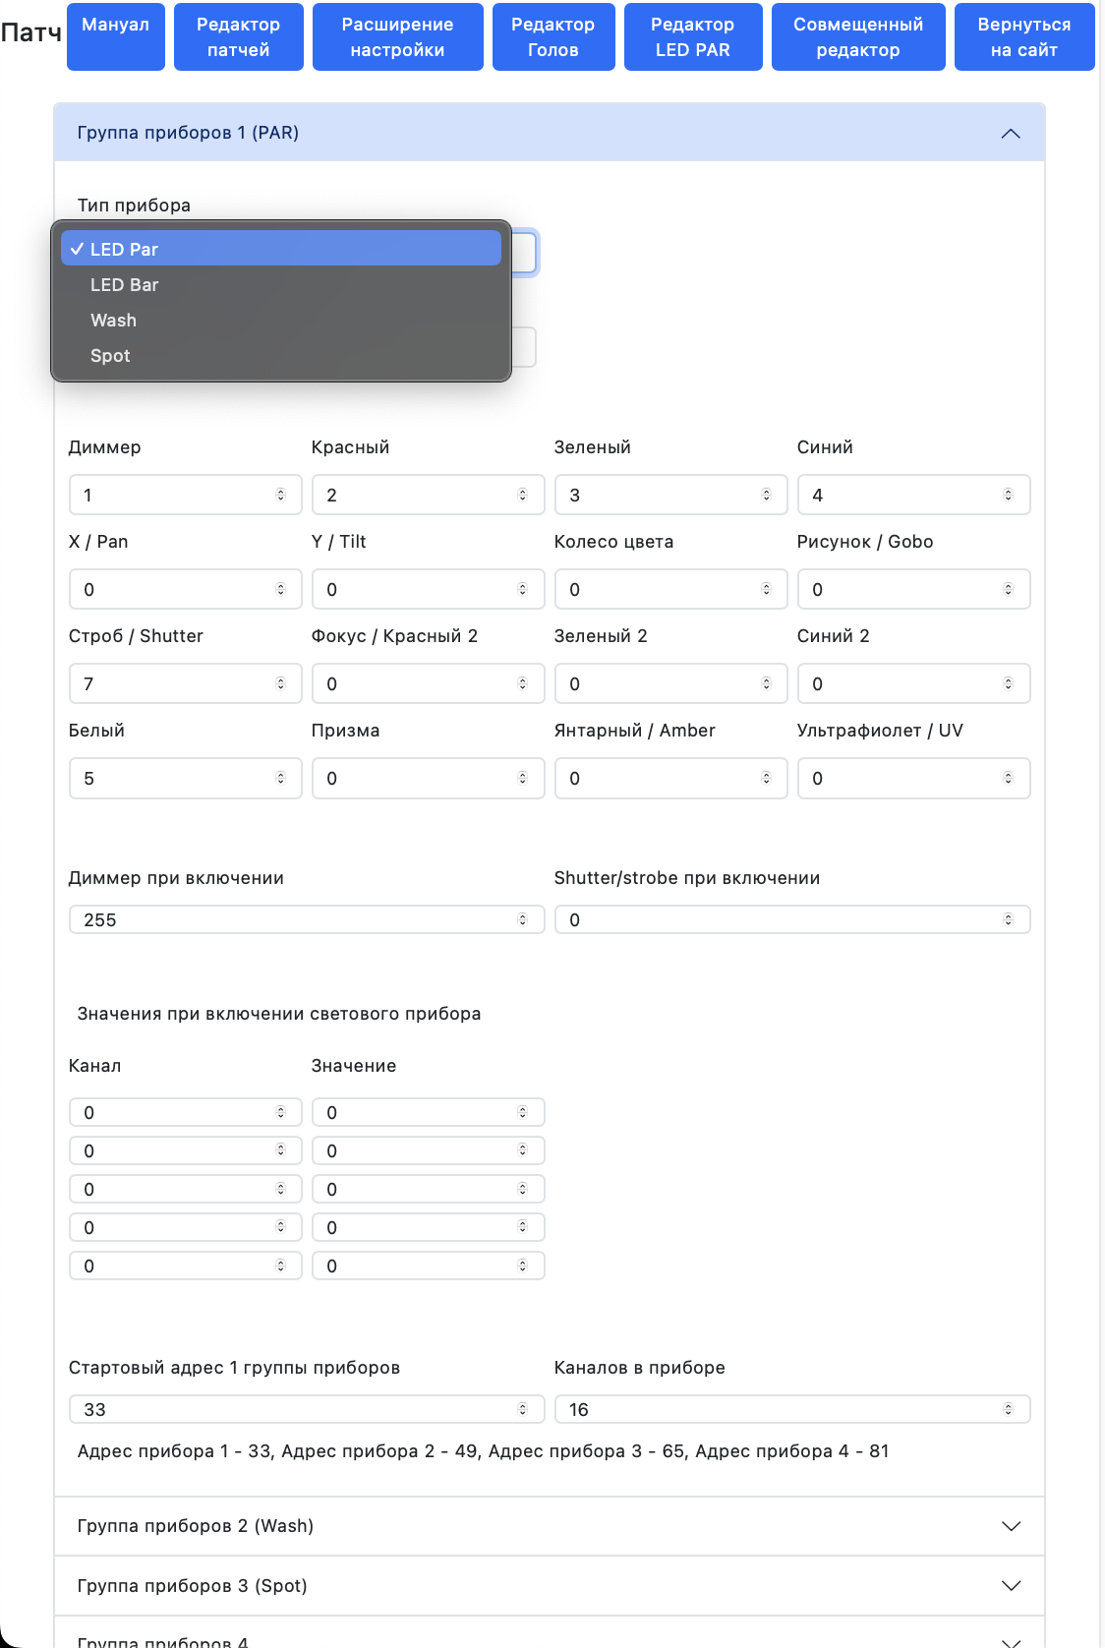Click the first Канал row input
This screenshot has height=1648, width=1105.
coord(186,1112)
